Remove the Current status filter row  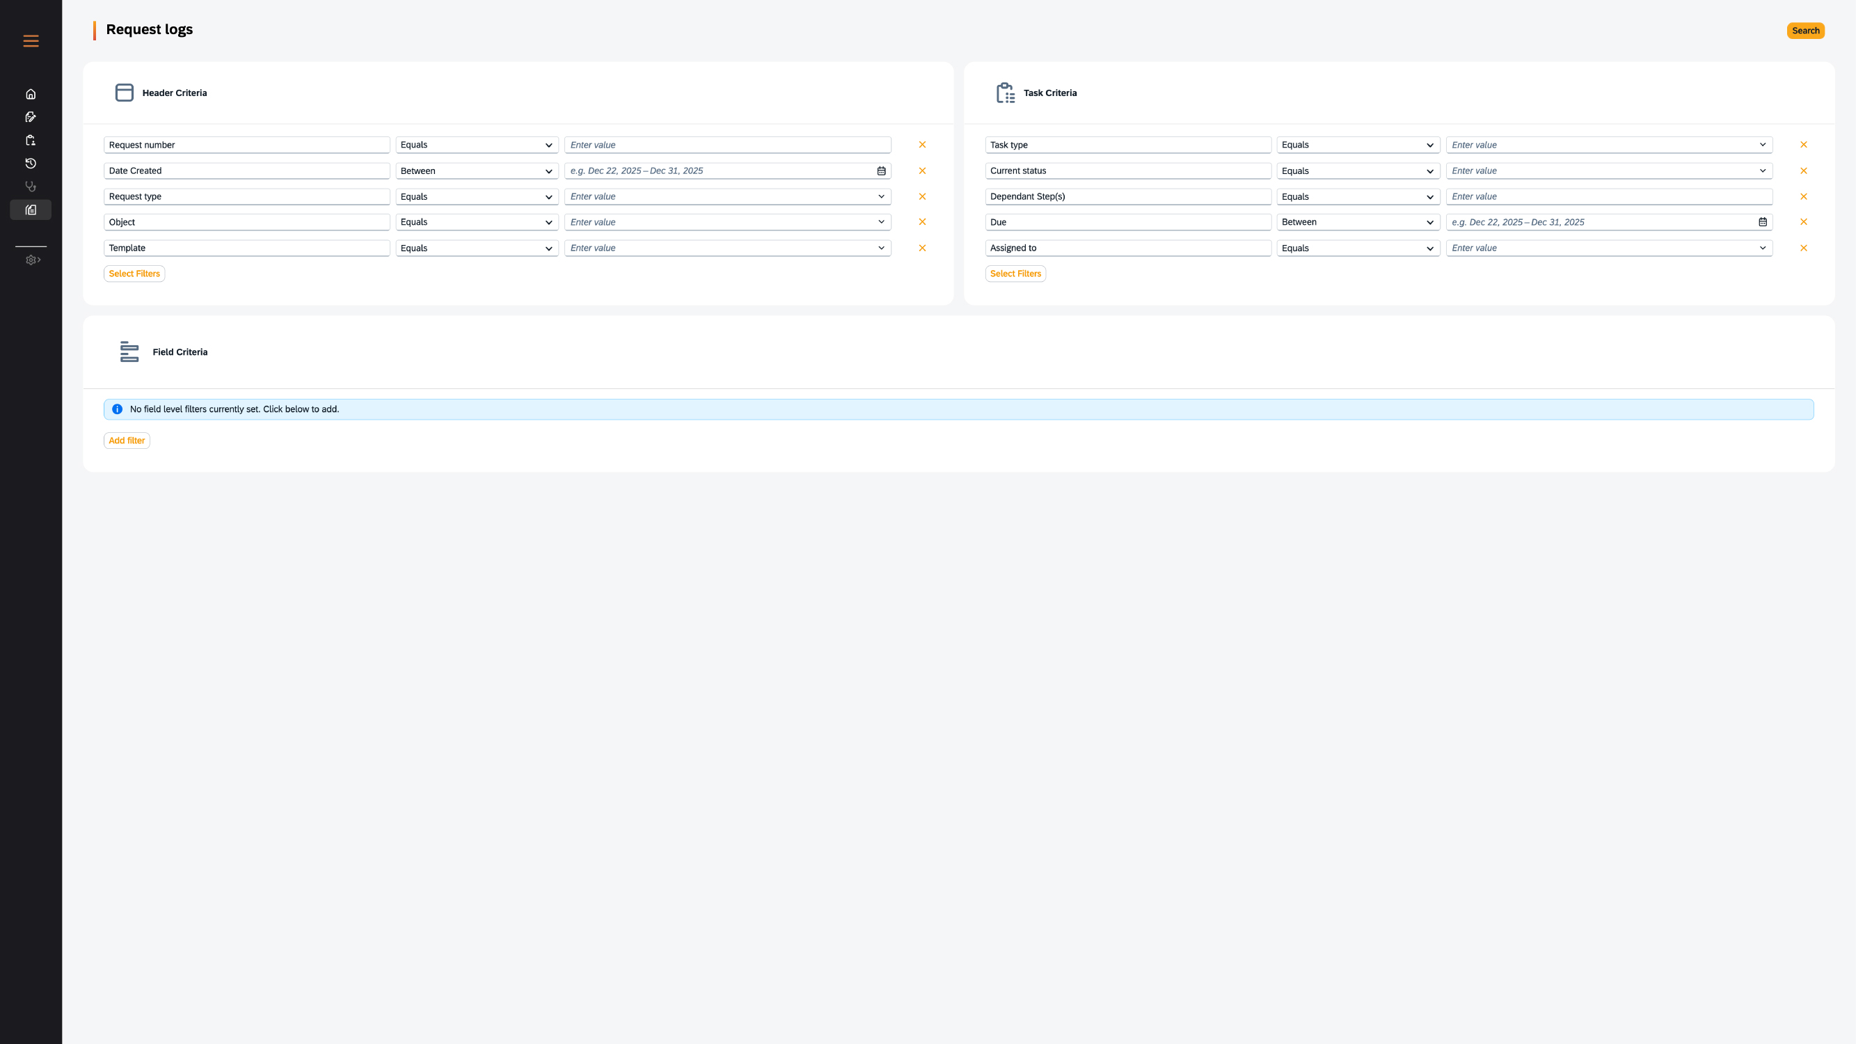tap(1803, 171)
